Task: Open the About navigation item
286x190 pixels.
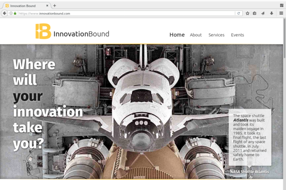Action: pos(196,35)
